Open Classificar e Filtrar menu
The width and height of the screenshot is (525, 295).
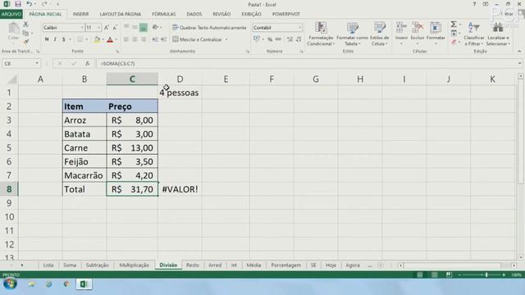(474, 34)
